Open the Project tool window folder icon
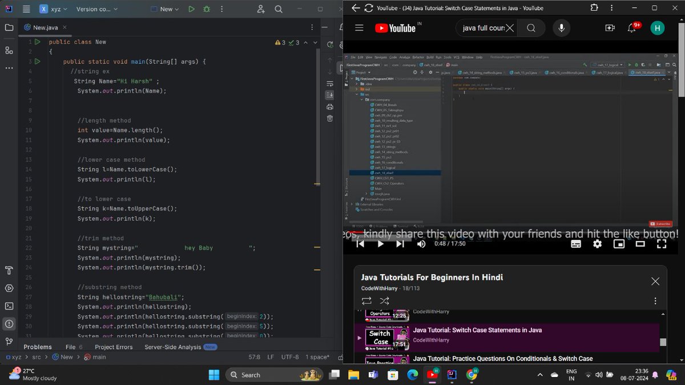Viewport: 685px width, 385px height. (x=9, y=27)
